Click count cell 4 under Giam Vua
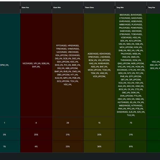 click(x=36, y=123)
